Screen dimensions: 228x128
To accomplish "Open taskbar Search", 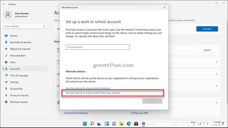I will 92,124.
